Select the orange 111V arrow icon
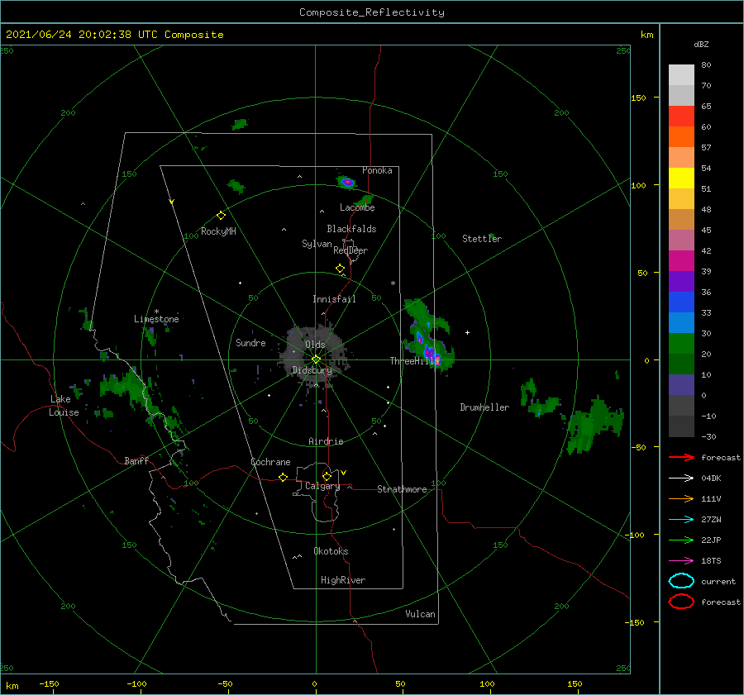 (x=681, y=498)
